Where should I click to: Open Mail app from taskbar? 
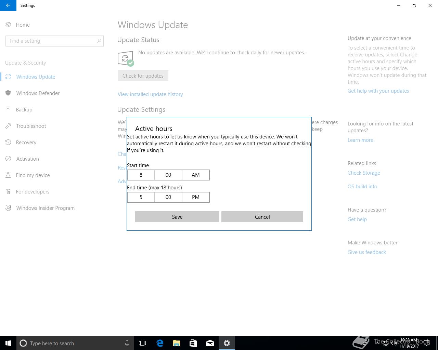(210, 343)
